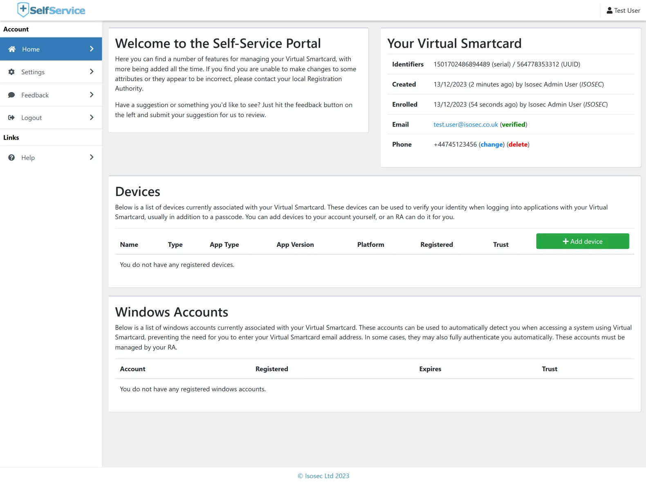Viewport: 646px width, 483px height.
Task: Open the Settings menu item
Action: click(33, 72)
